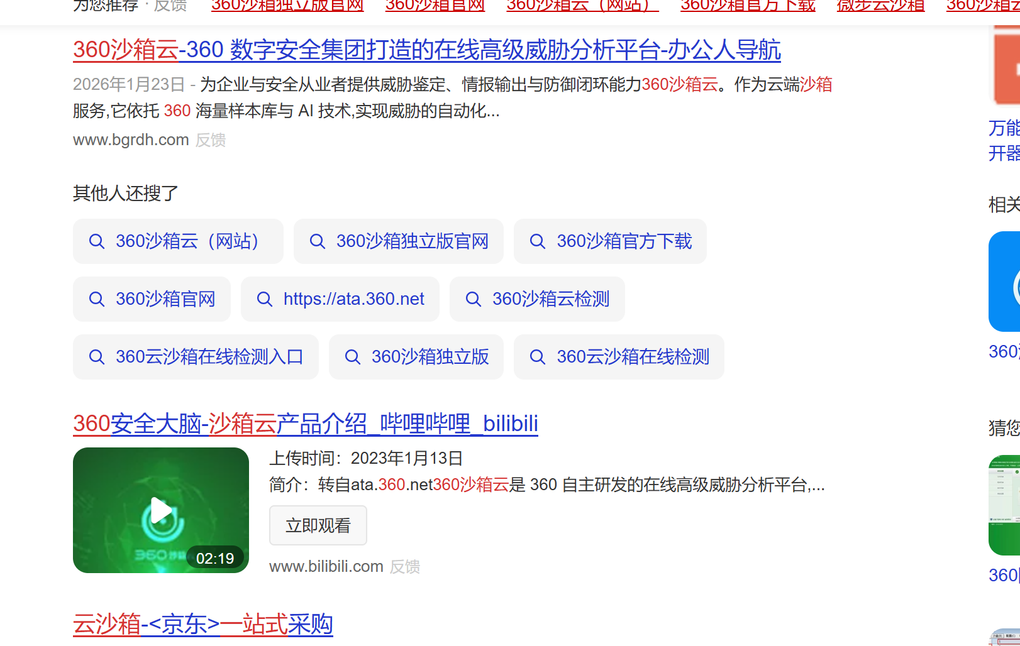Click 反馈 next to 为您推荐
Viewport: 1020px width, 646px height.
[170, 6]
